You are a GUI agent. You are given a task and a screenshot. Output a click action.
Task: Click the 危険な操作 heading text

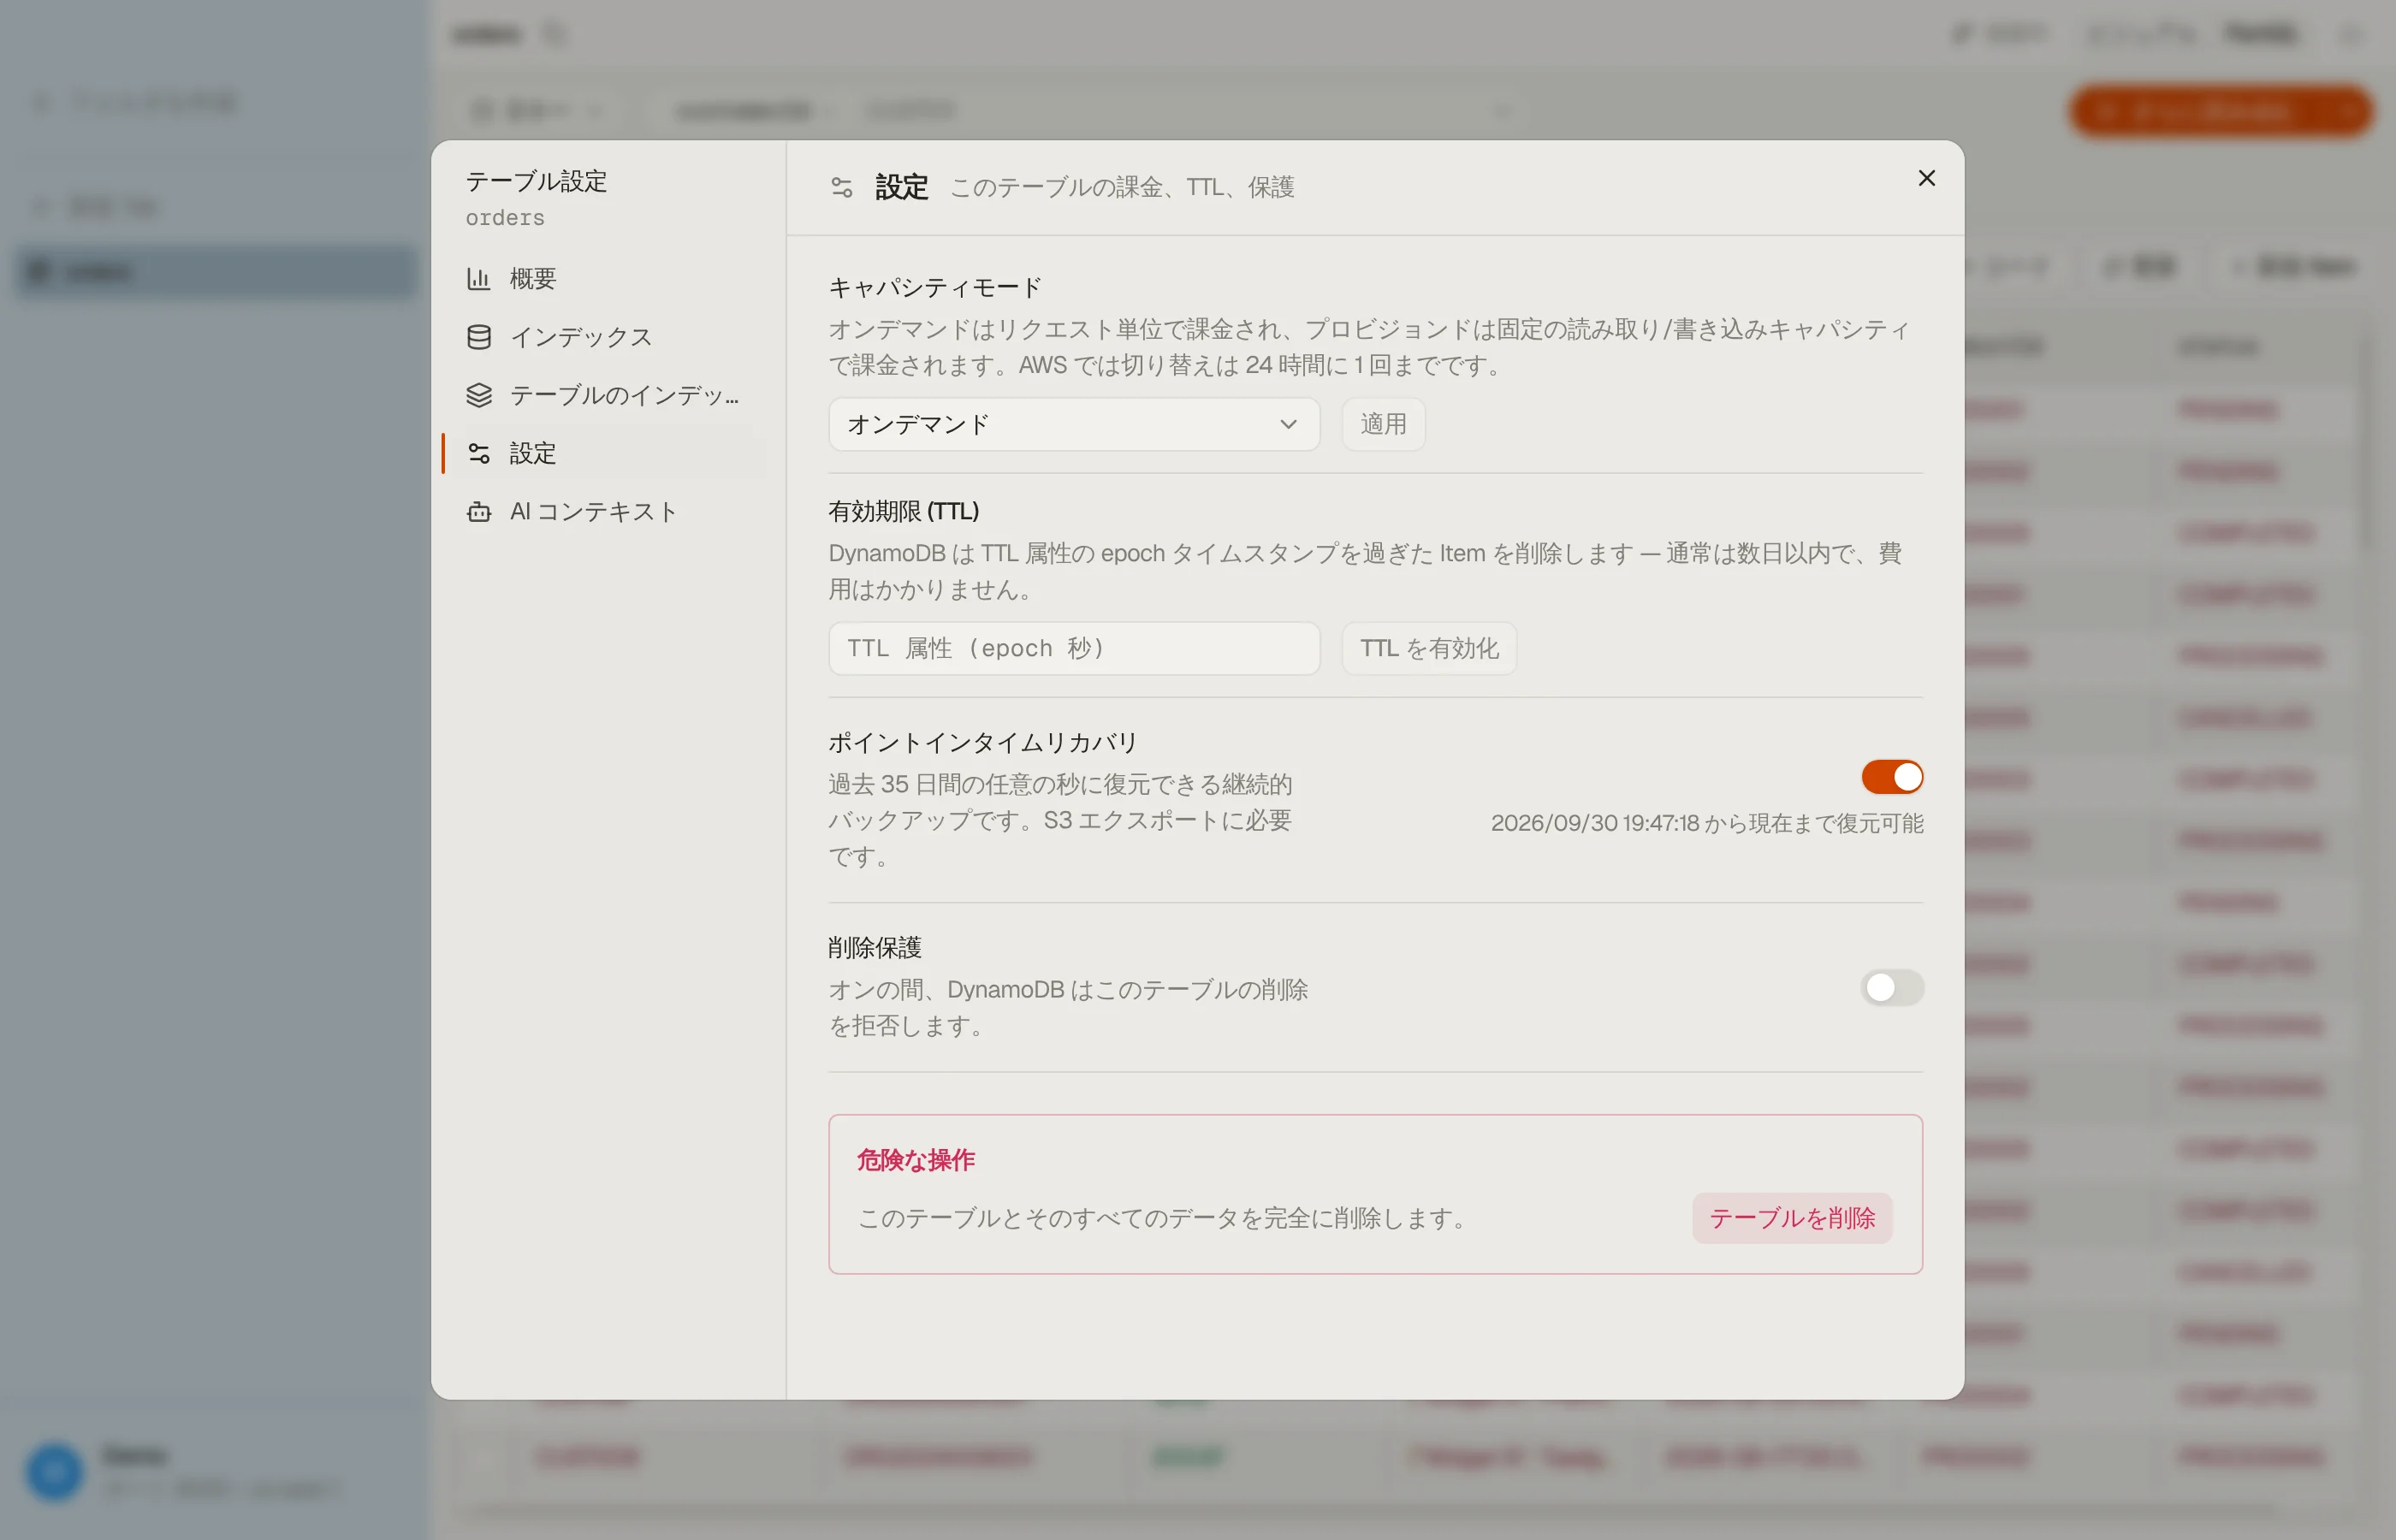pyautogui.click(x=915, y=1159)
